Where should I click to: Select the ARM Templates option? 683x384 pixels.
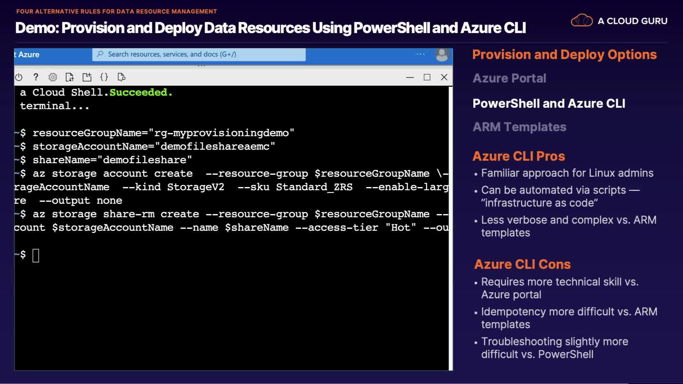pos(519,127)
